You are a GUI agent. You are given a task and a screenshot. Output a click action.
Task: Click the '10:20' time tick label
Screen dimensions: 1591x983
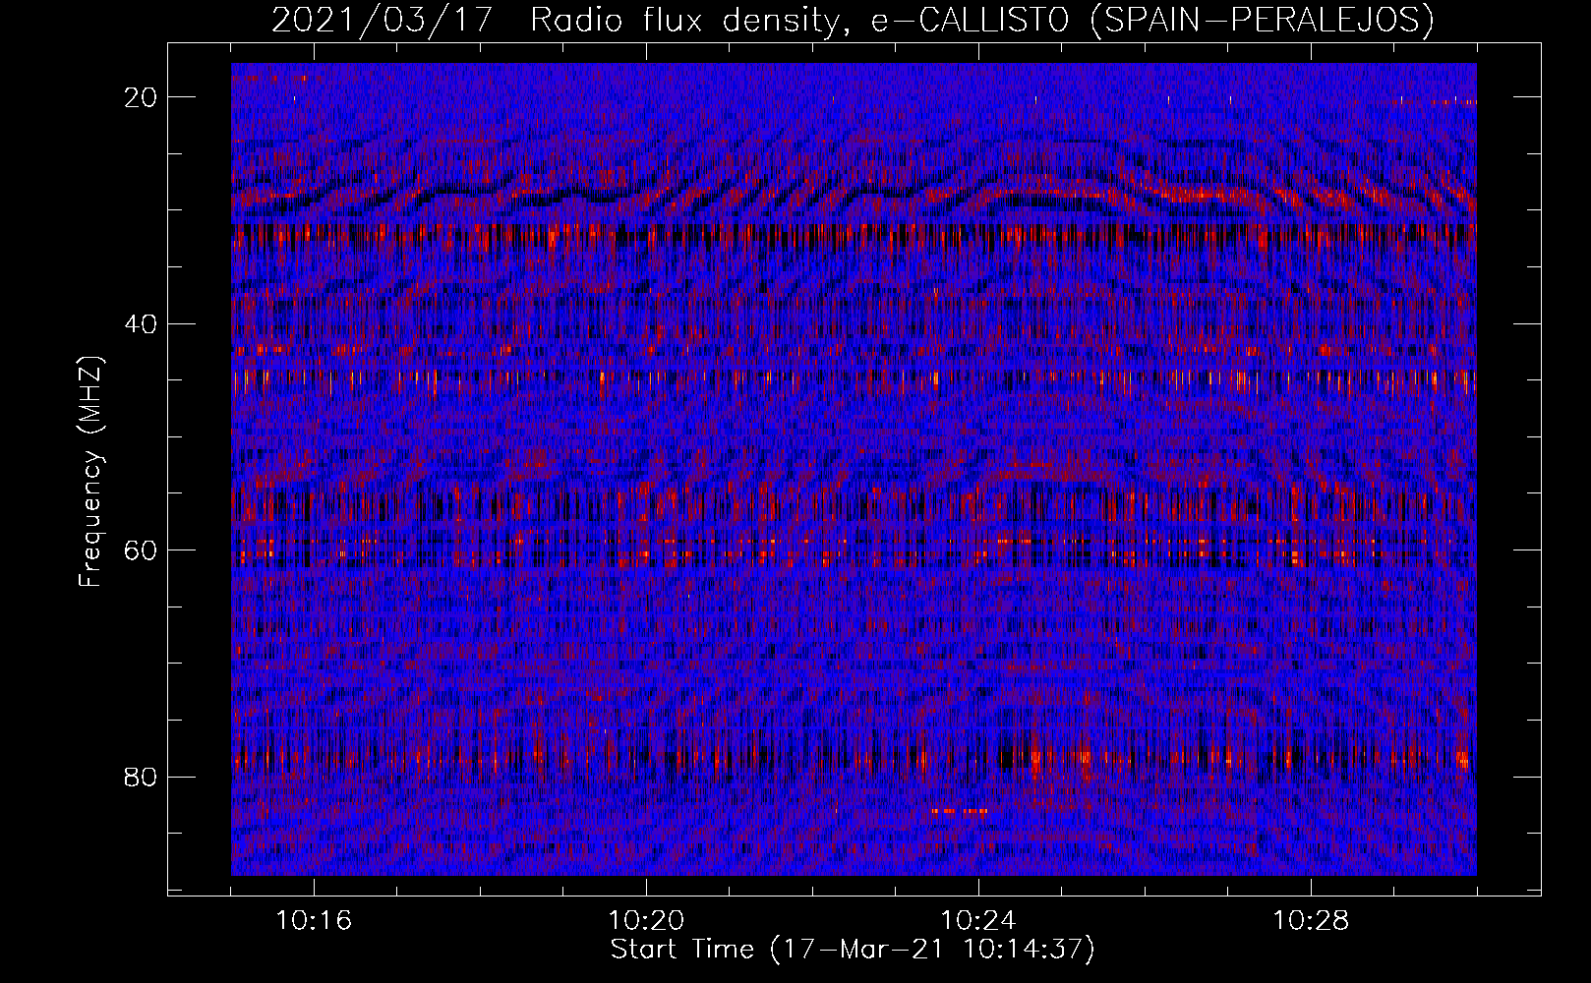[646, 921]
